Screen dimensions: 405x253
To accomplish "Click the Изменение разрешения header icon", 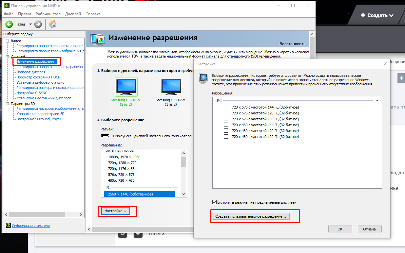I will (98, 39).
